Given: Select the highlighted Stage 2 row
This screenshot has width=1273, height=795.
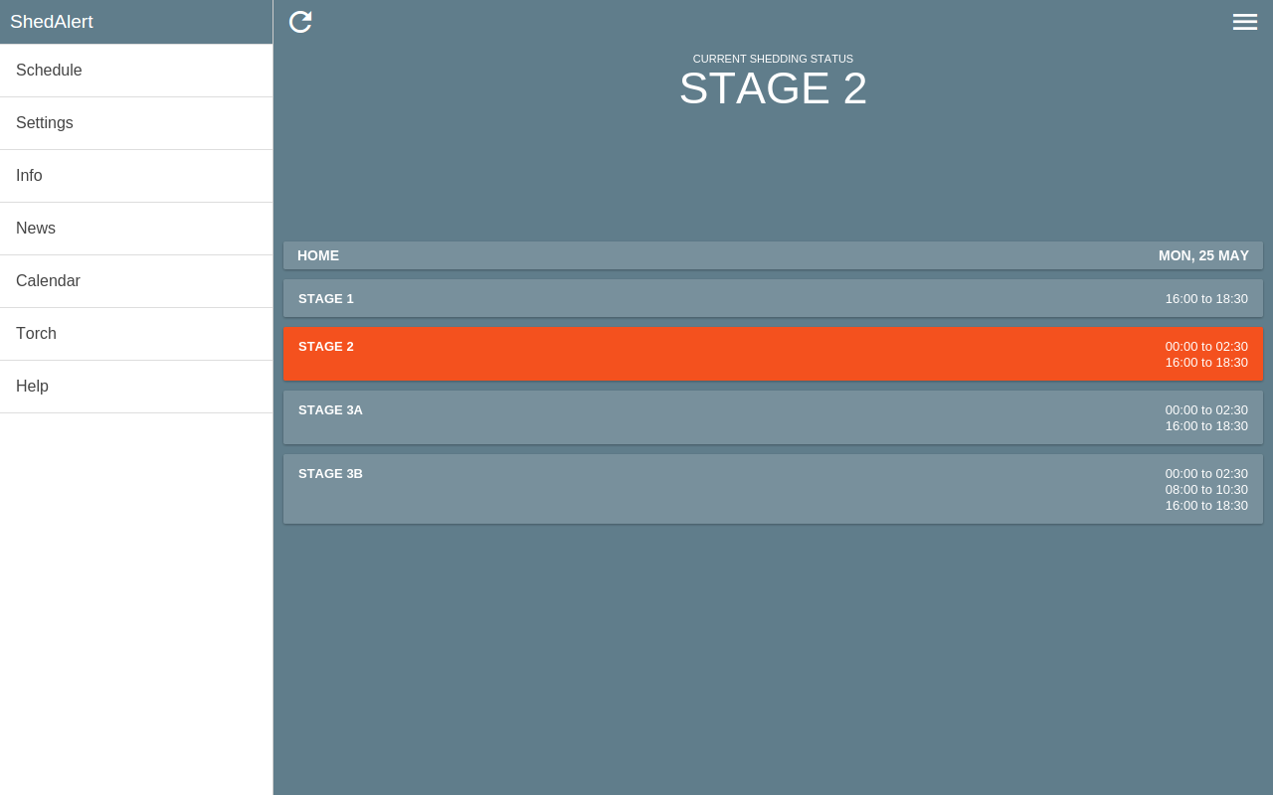Looking at the screenshot, I should tap(773, 354).
